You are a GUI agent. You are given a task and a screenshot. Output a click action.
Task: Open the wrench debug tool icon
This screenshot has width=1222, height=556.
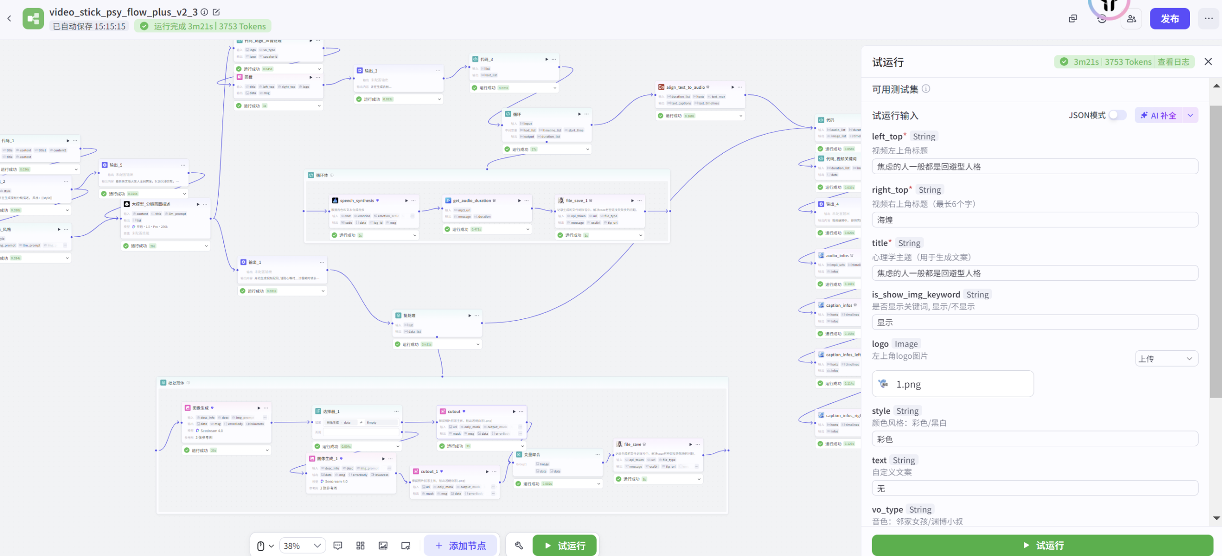pos(519,546)
